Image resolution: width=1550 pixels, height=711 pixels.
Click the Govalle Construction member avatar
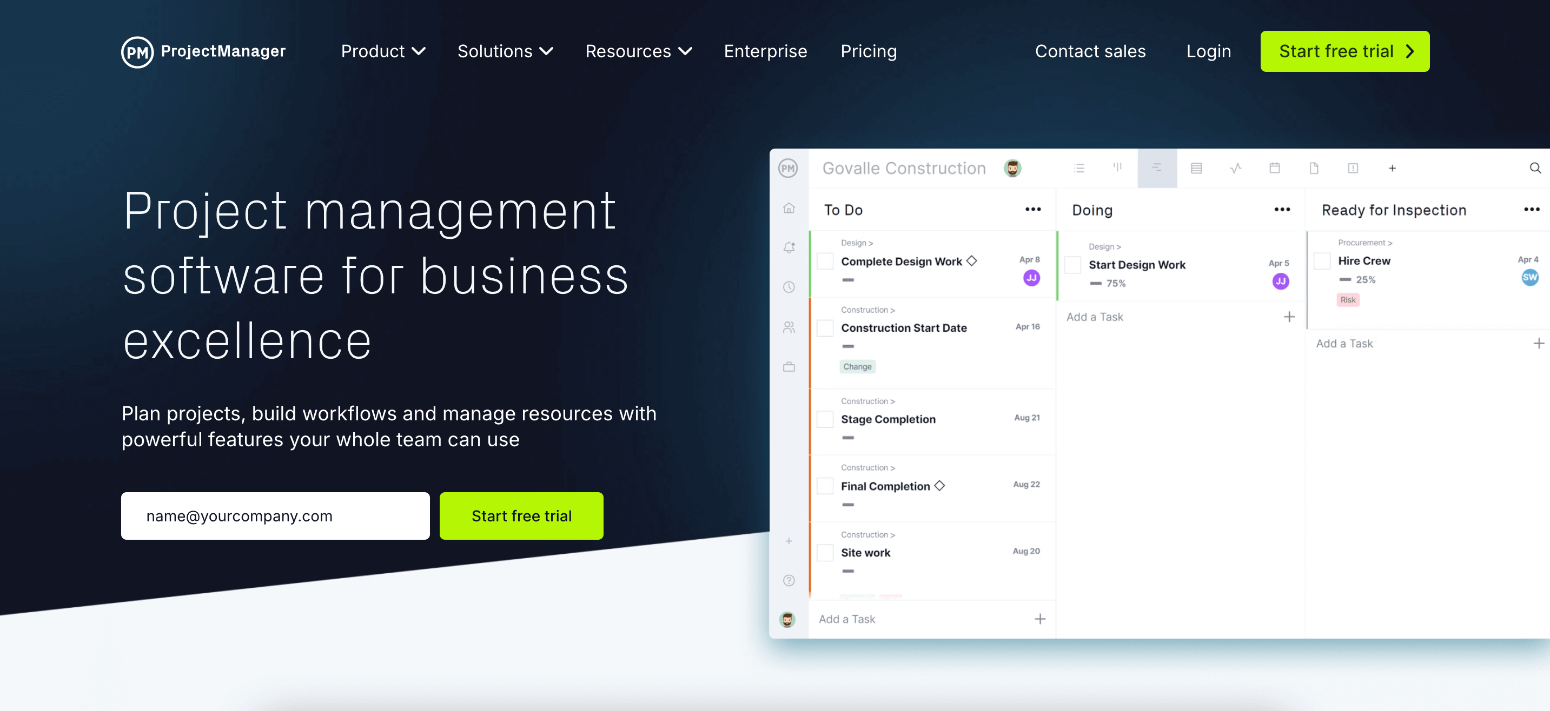[1012, 168]
